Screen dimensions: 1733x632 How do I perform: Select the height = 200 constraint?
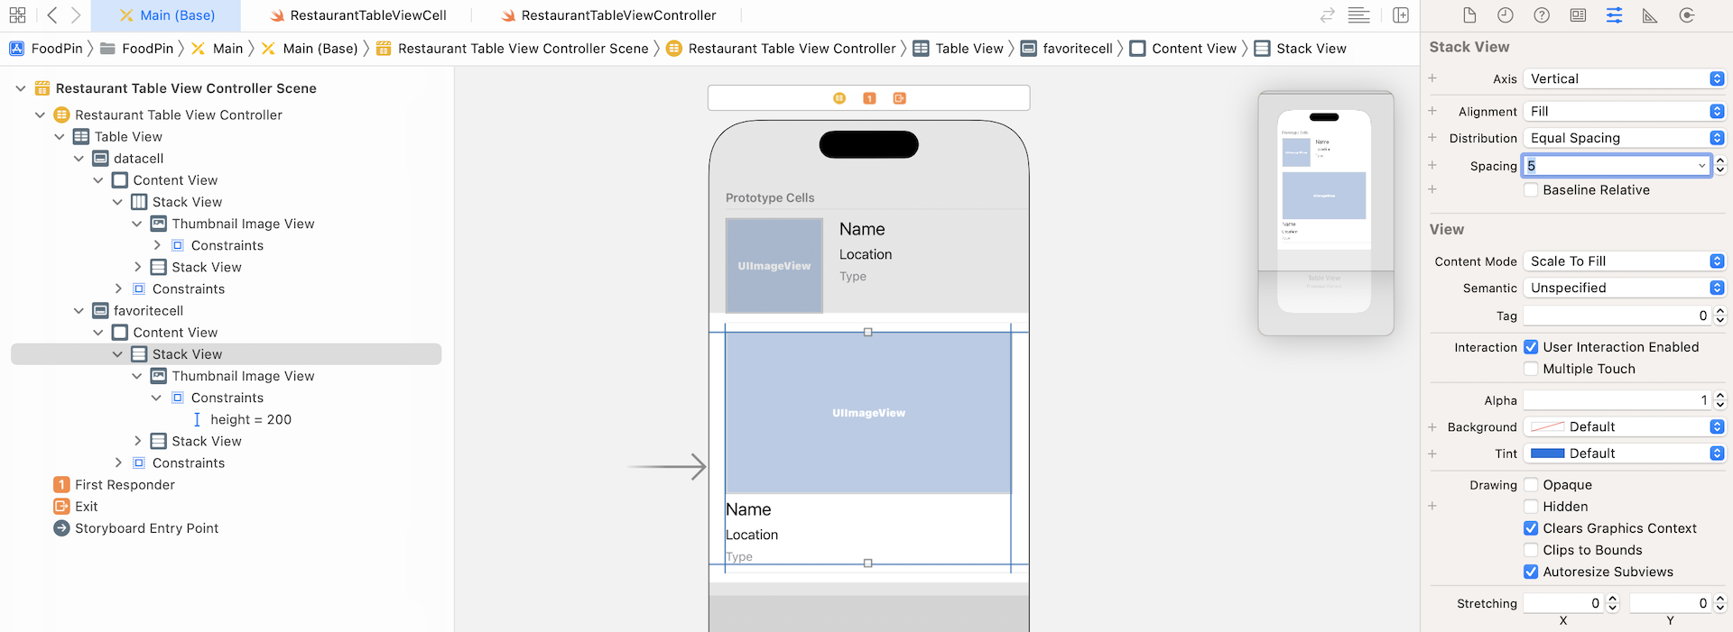tap(250, 419)
